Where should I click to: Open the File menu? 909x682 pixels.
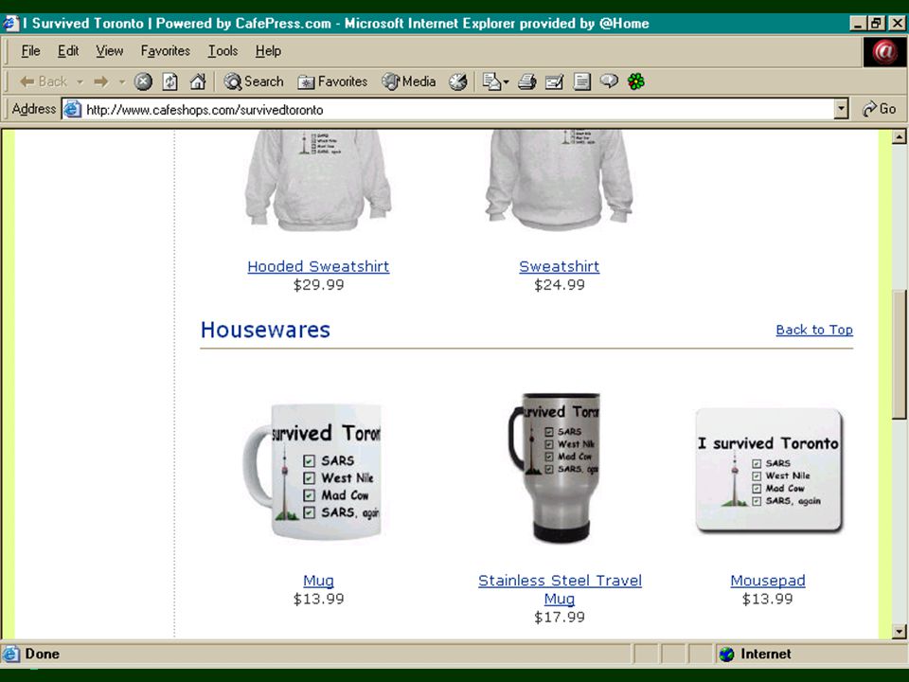click(x=30, y=51)
